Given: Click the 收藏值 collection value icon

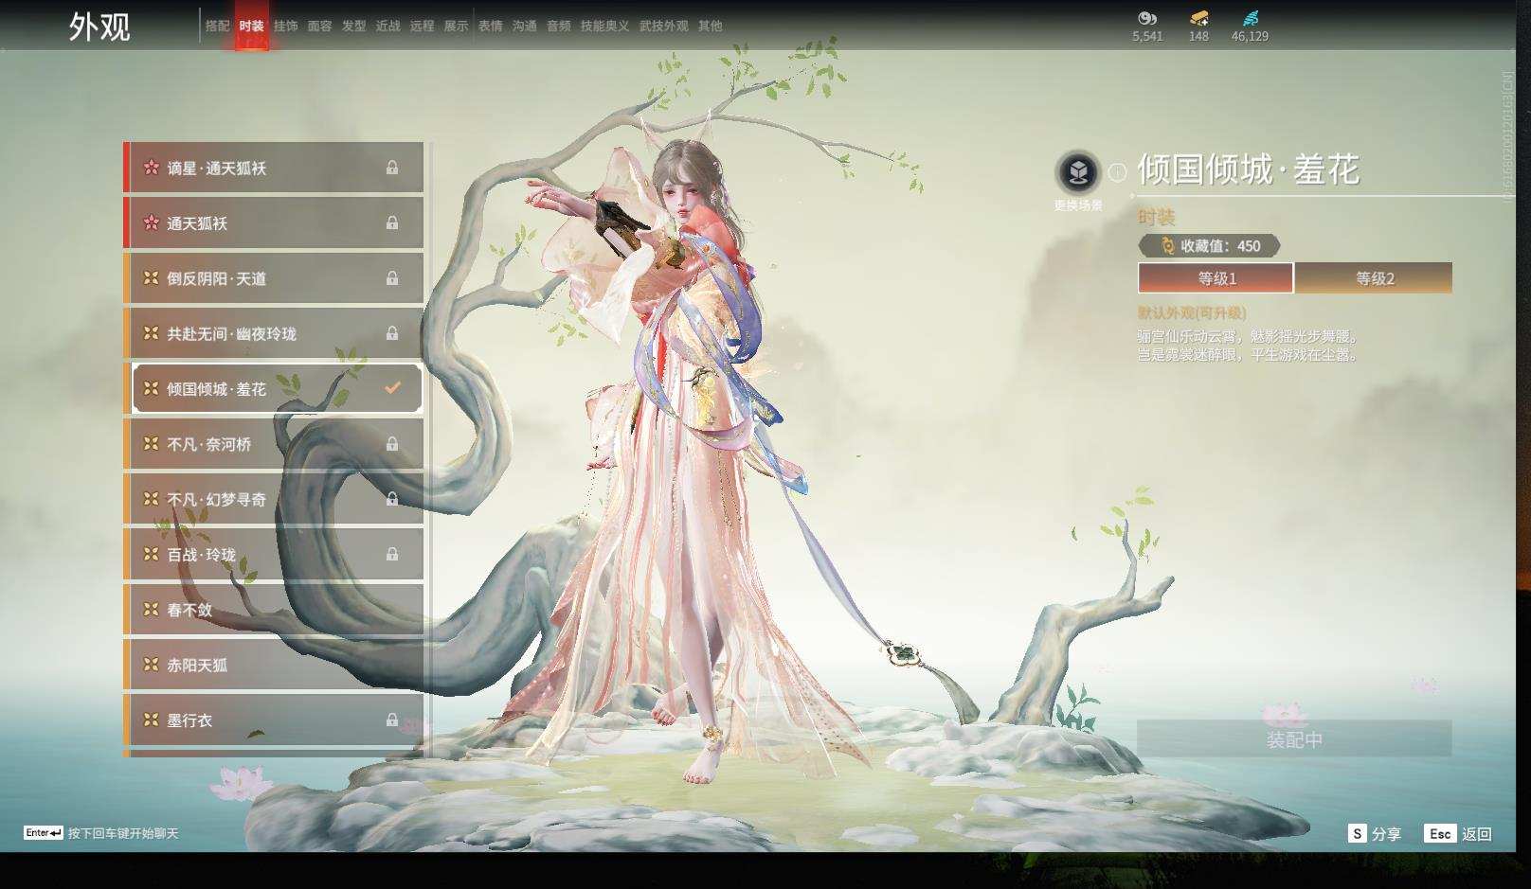Looking at the screenshot, I should pyautogui.click(x=1167, y=246).
